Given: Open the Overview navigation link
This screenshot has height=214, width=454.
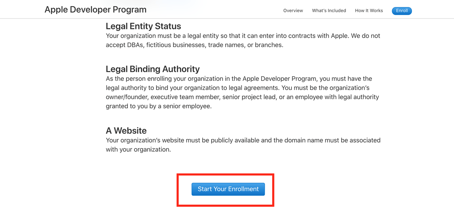Looking at the screenshot, I should coord(293,11).
